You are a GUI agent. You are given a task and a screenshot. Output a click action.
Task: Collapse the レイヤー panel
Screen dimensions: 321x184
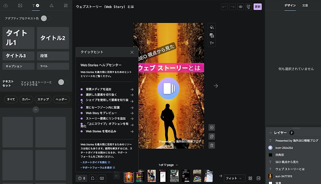point(270,133)
